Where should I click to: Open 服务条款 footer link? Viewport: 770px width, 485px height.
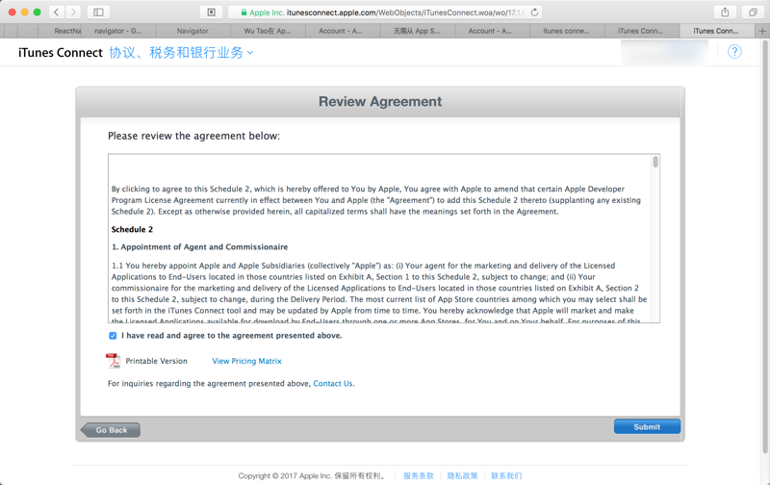pyautogui.click(x=419, y=475)
